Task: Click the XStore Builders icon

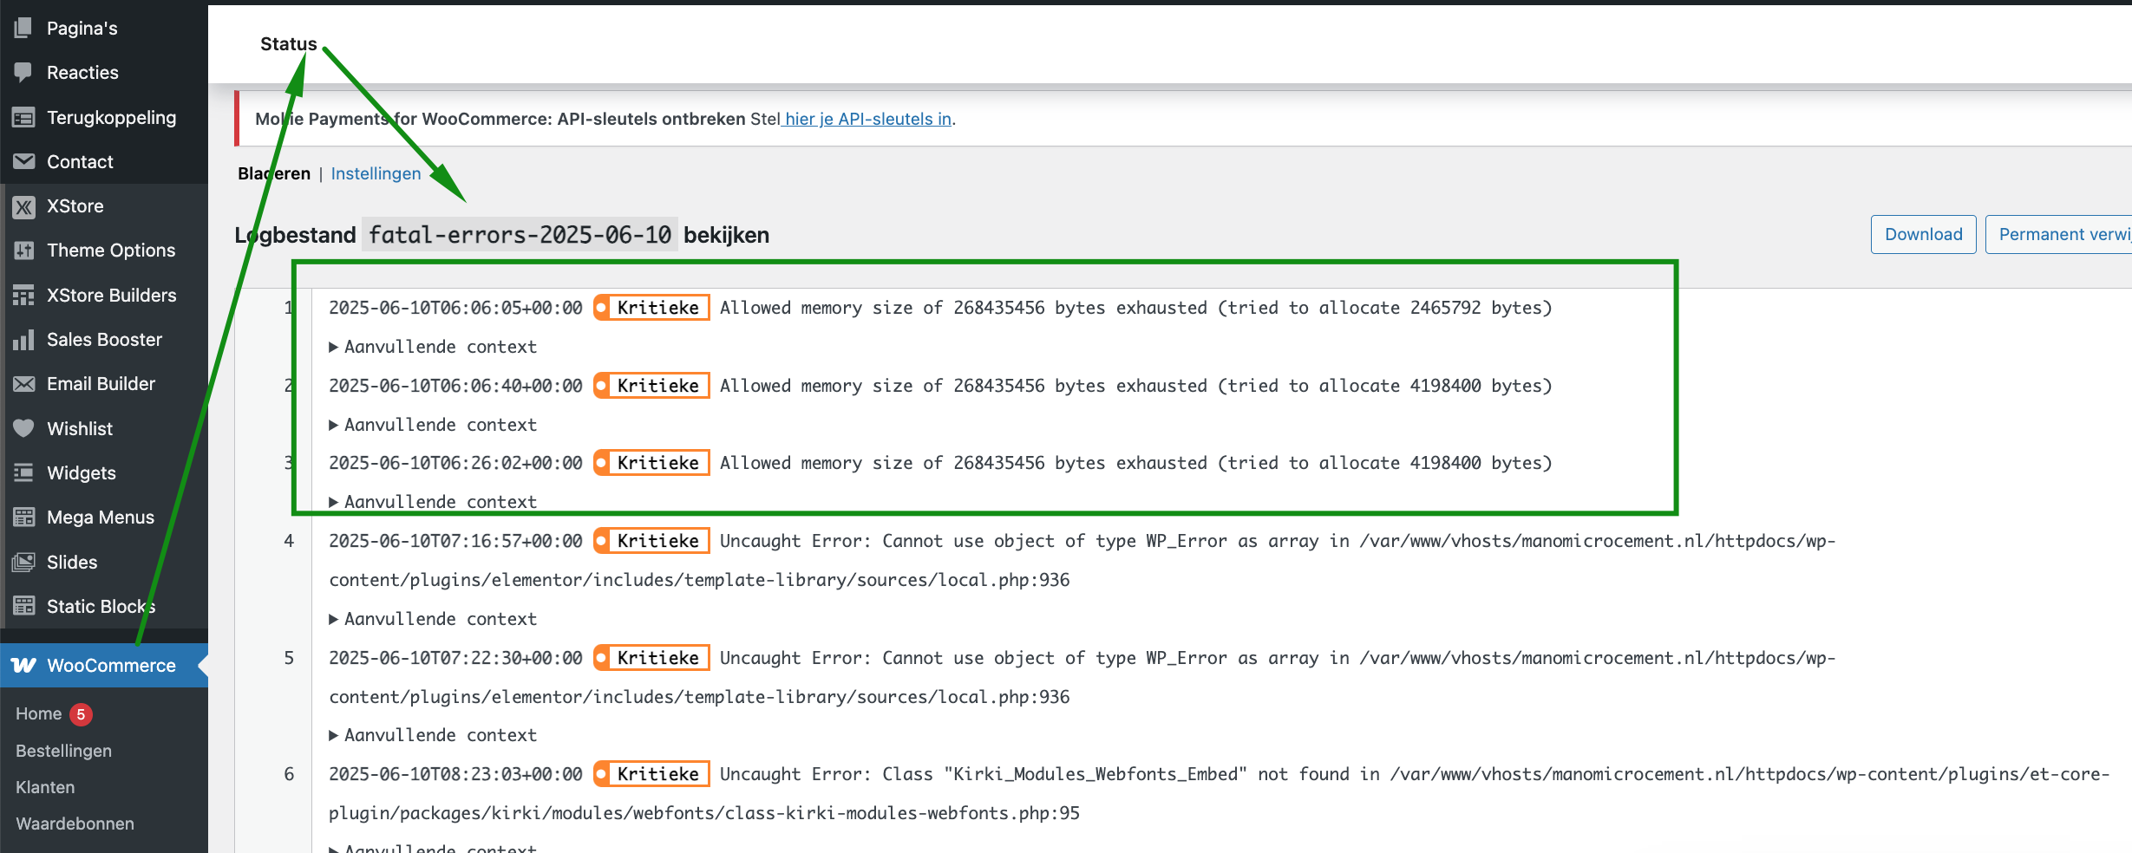Action: [23, 295]
